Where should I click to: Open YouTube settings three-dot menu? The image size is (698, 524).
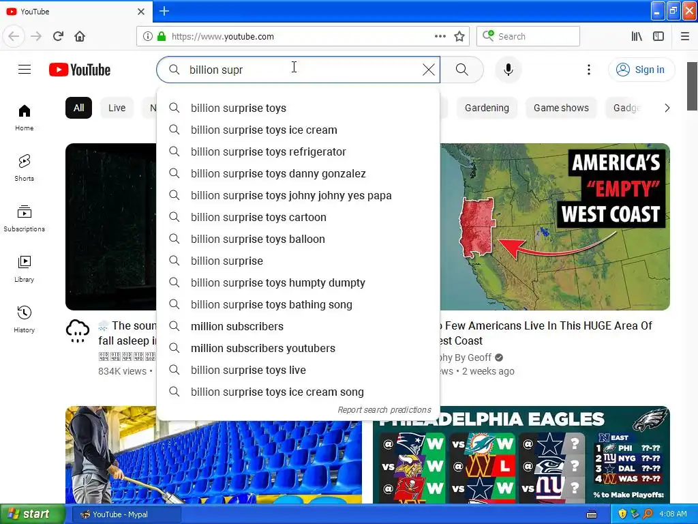[x=588, y=70]
